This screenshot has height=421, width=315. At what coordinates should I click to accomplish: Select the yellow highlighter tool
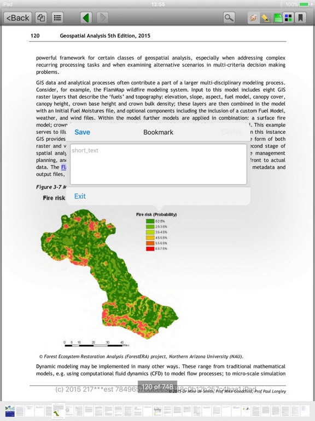[x=265, y=18]
